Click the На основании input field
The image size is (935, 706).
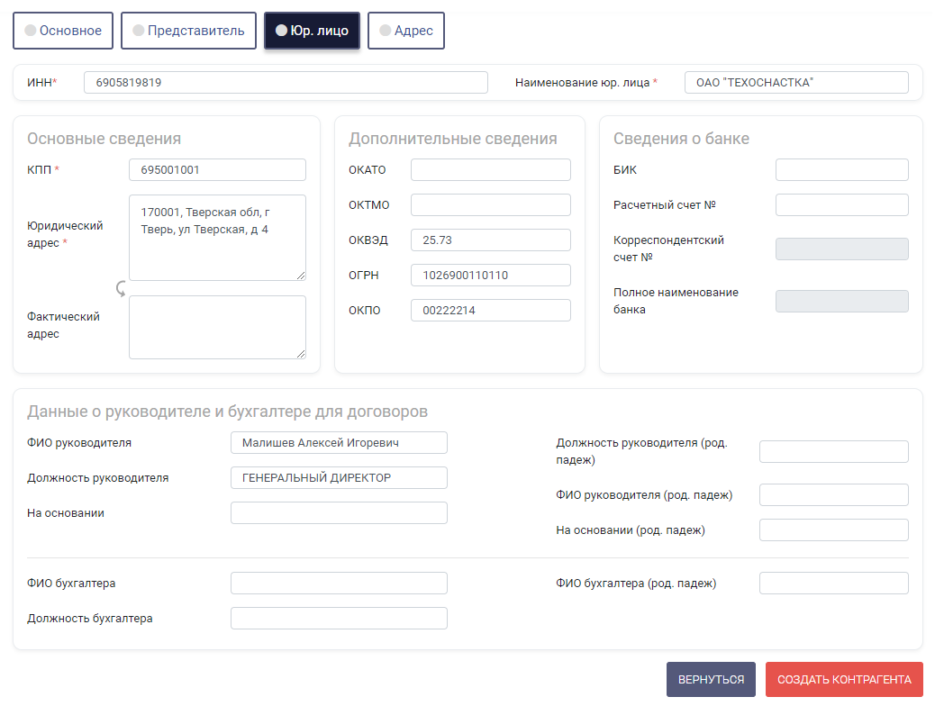point(339,512)
